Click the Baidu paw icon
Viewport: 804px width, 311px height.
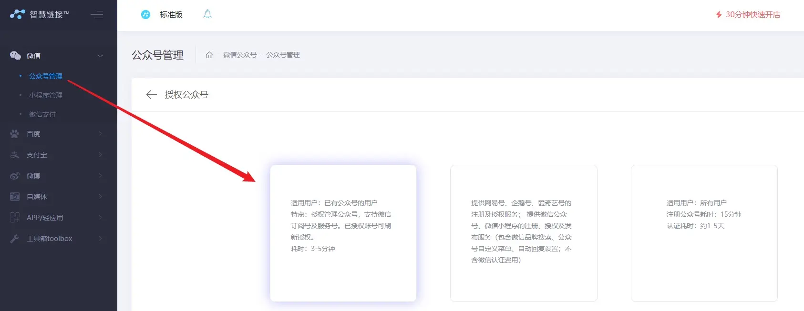coord(15,134)
